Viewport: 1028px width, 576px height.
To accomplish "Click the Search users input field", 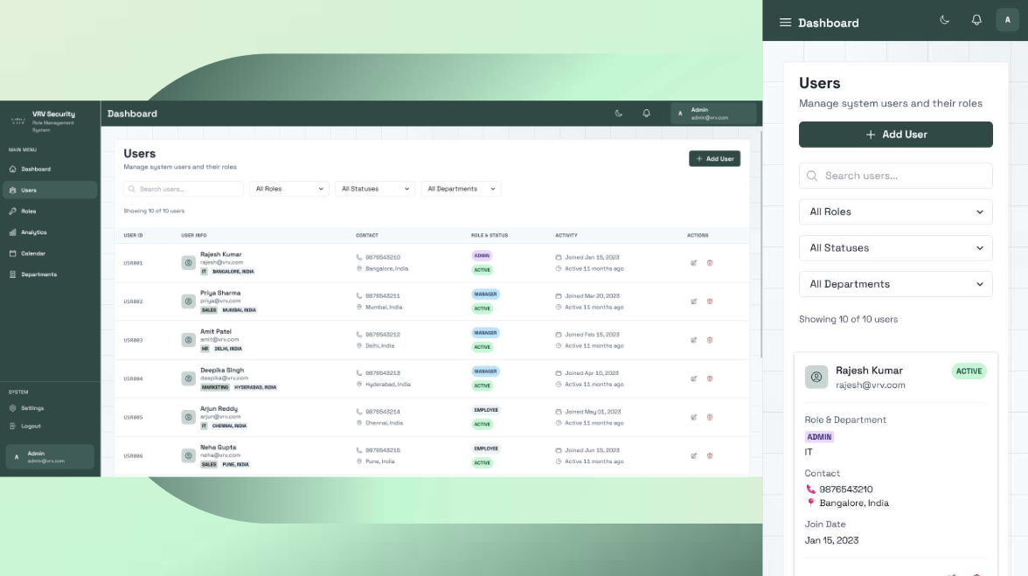I will point(185,188).
